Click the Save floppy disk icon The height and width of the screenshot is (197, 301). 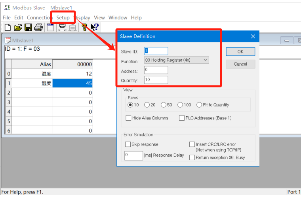(x=28, y=27)
